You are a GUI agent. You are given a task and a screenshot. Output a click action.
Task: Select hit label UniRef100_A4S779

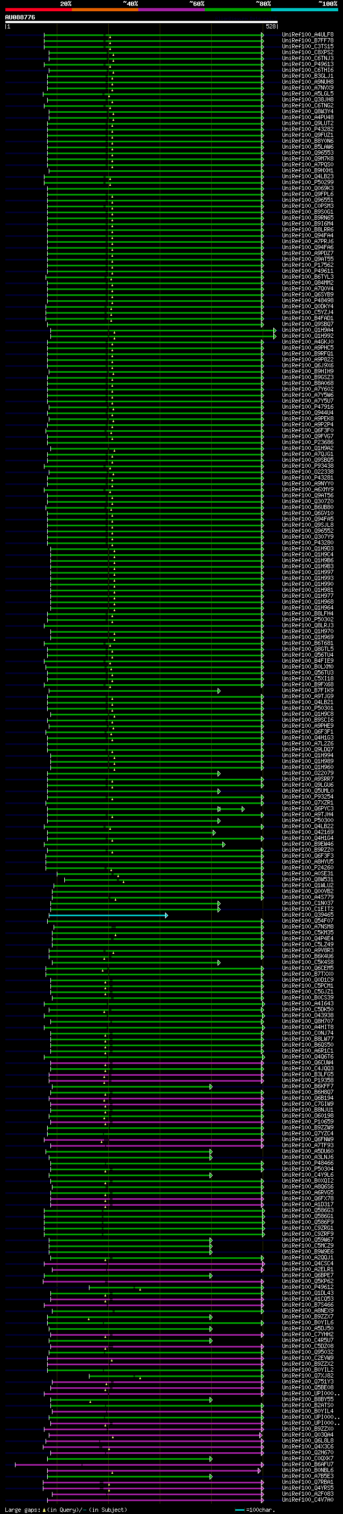click(307, 897)
